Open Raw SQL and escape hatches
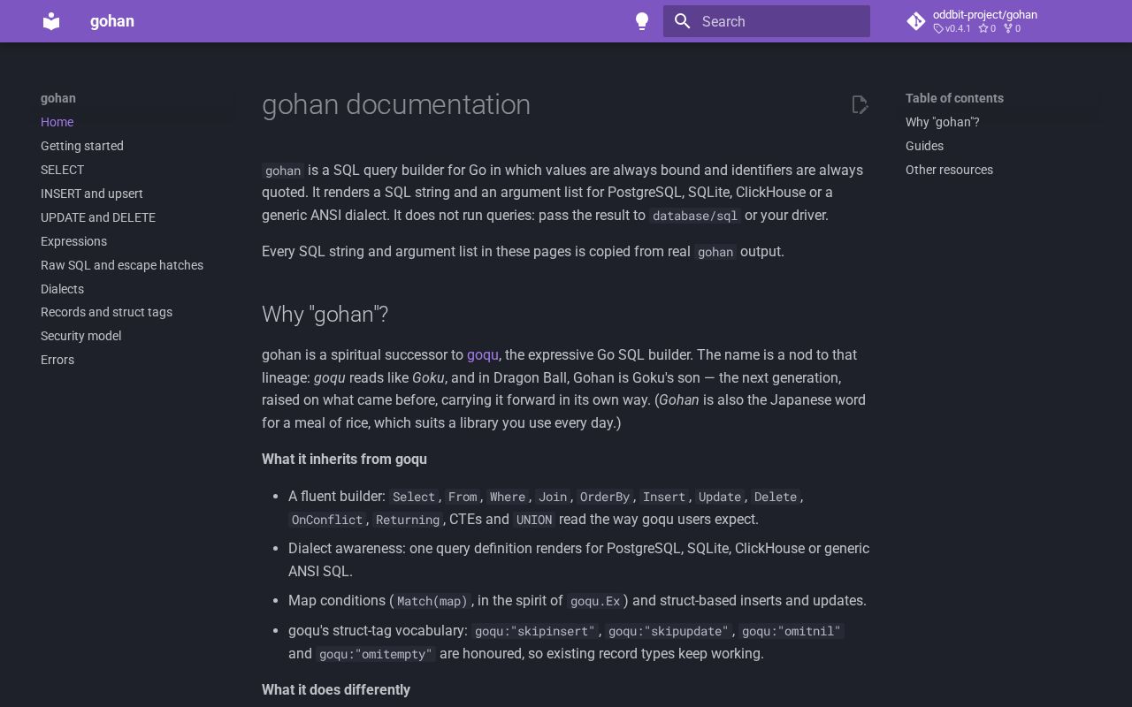The width and height of the screenshot is (1132, 707). point(122,265)
